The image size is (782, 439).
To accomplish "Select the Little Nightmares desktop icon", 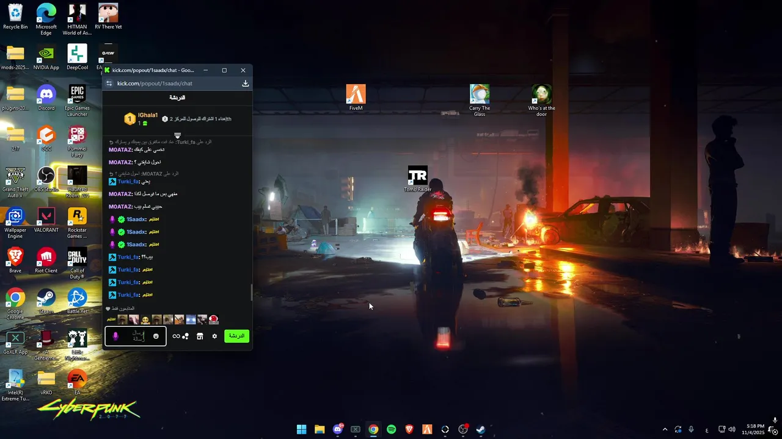I will (77, 344).
